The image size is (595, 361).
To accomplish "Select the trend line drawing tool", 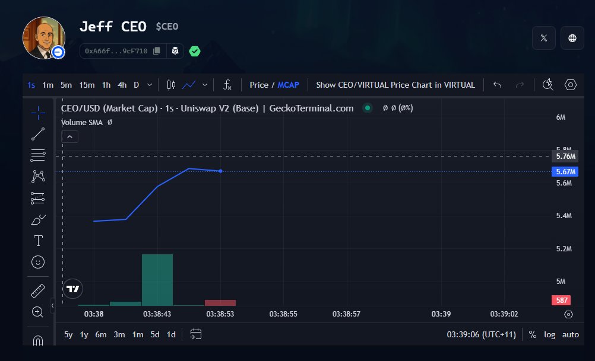I will 38,134.
